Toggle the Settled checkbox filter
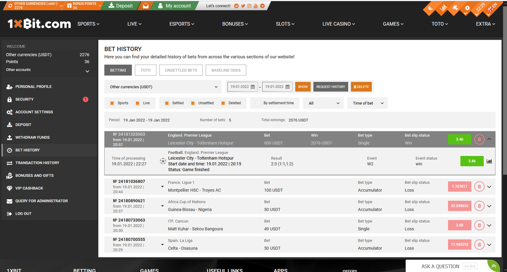Image resolution: width=507 pixels, height=272 pixels. point(167,103)
